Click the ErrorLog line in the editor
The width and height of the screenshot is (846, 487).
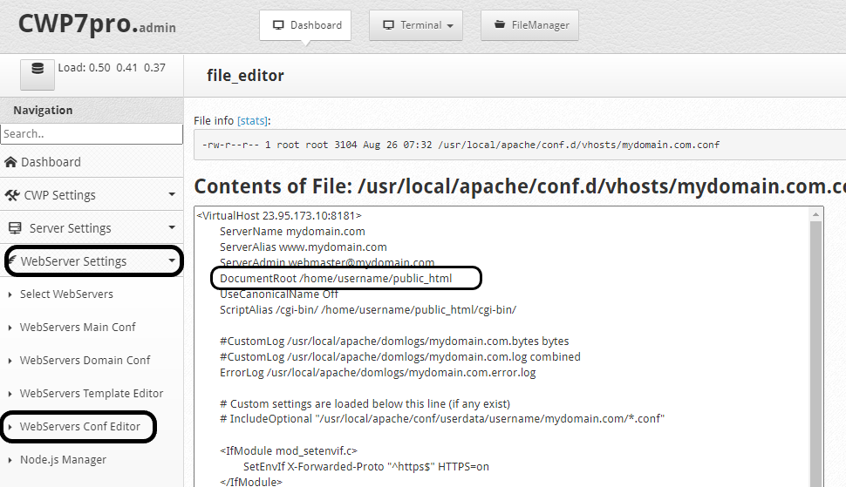coord(378,373)
